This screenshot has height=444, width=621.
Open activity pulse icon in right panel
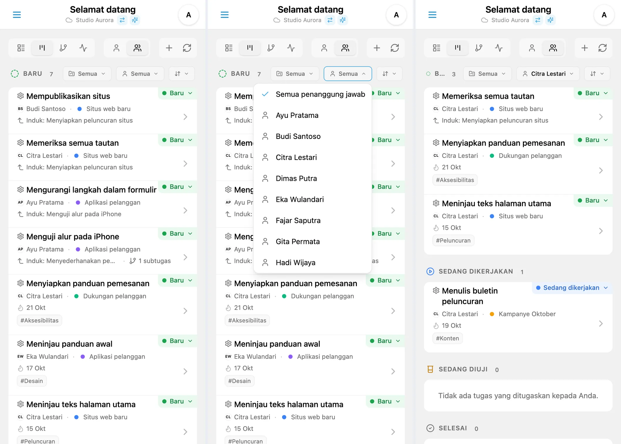[499, 48]
